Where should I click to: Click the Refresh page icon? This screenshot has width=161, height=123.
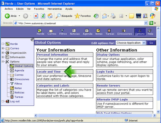pyautogui.click(x=43, y=16)
